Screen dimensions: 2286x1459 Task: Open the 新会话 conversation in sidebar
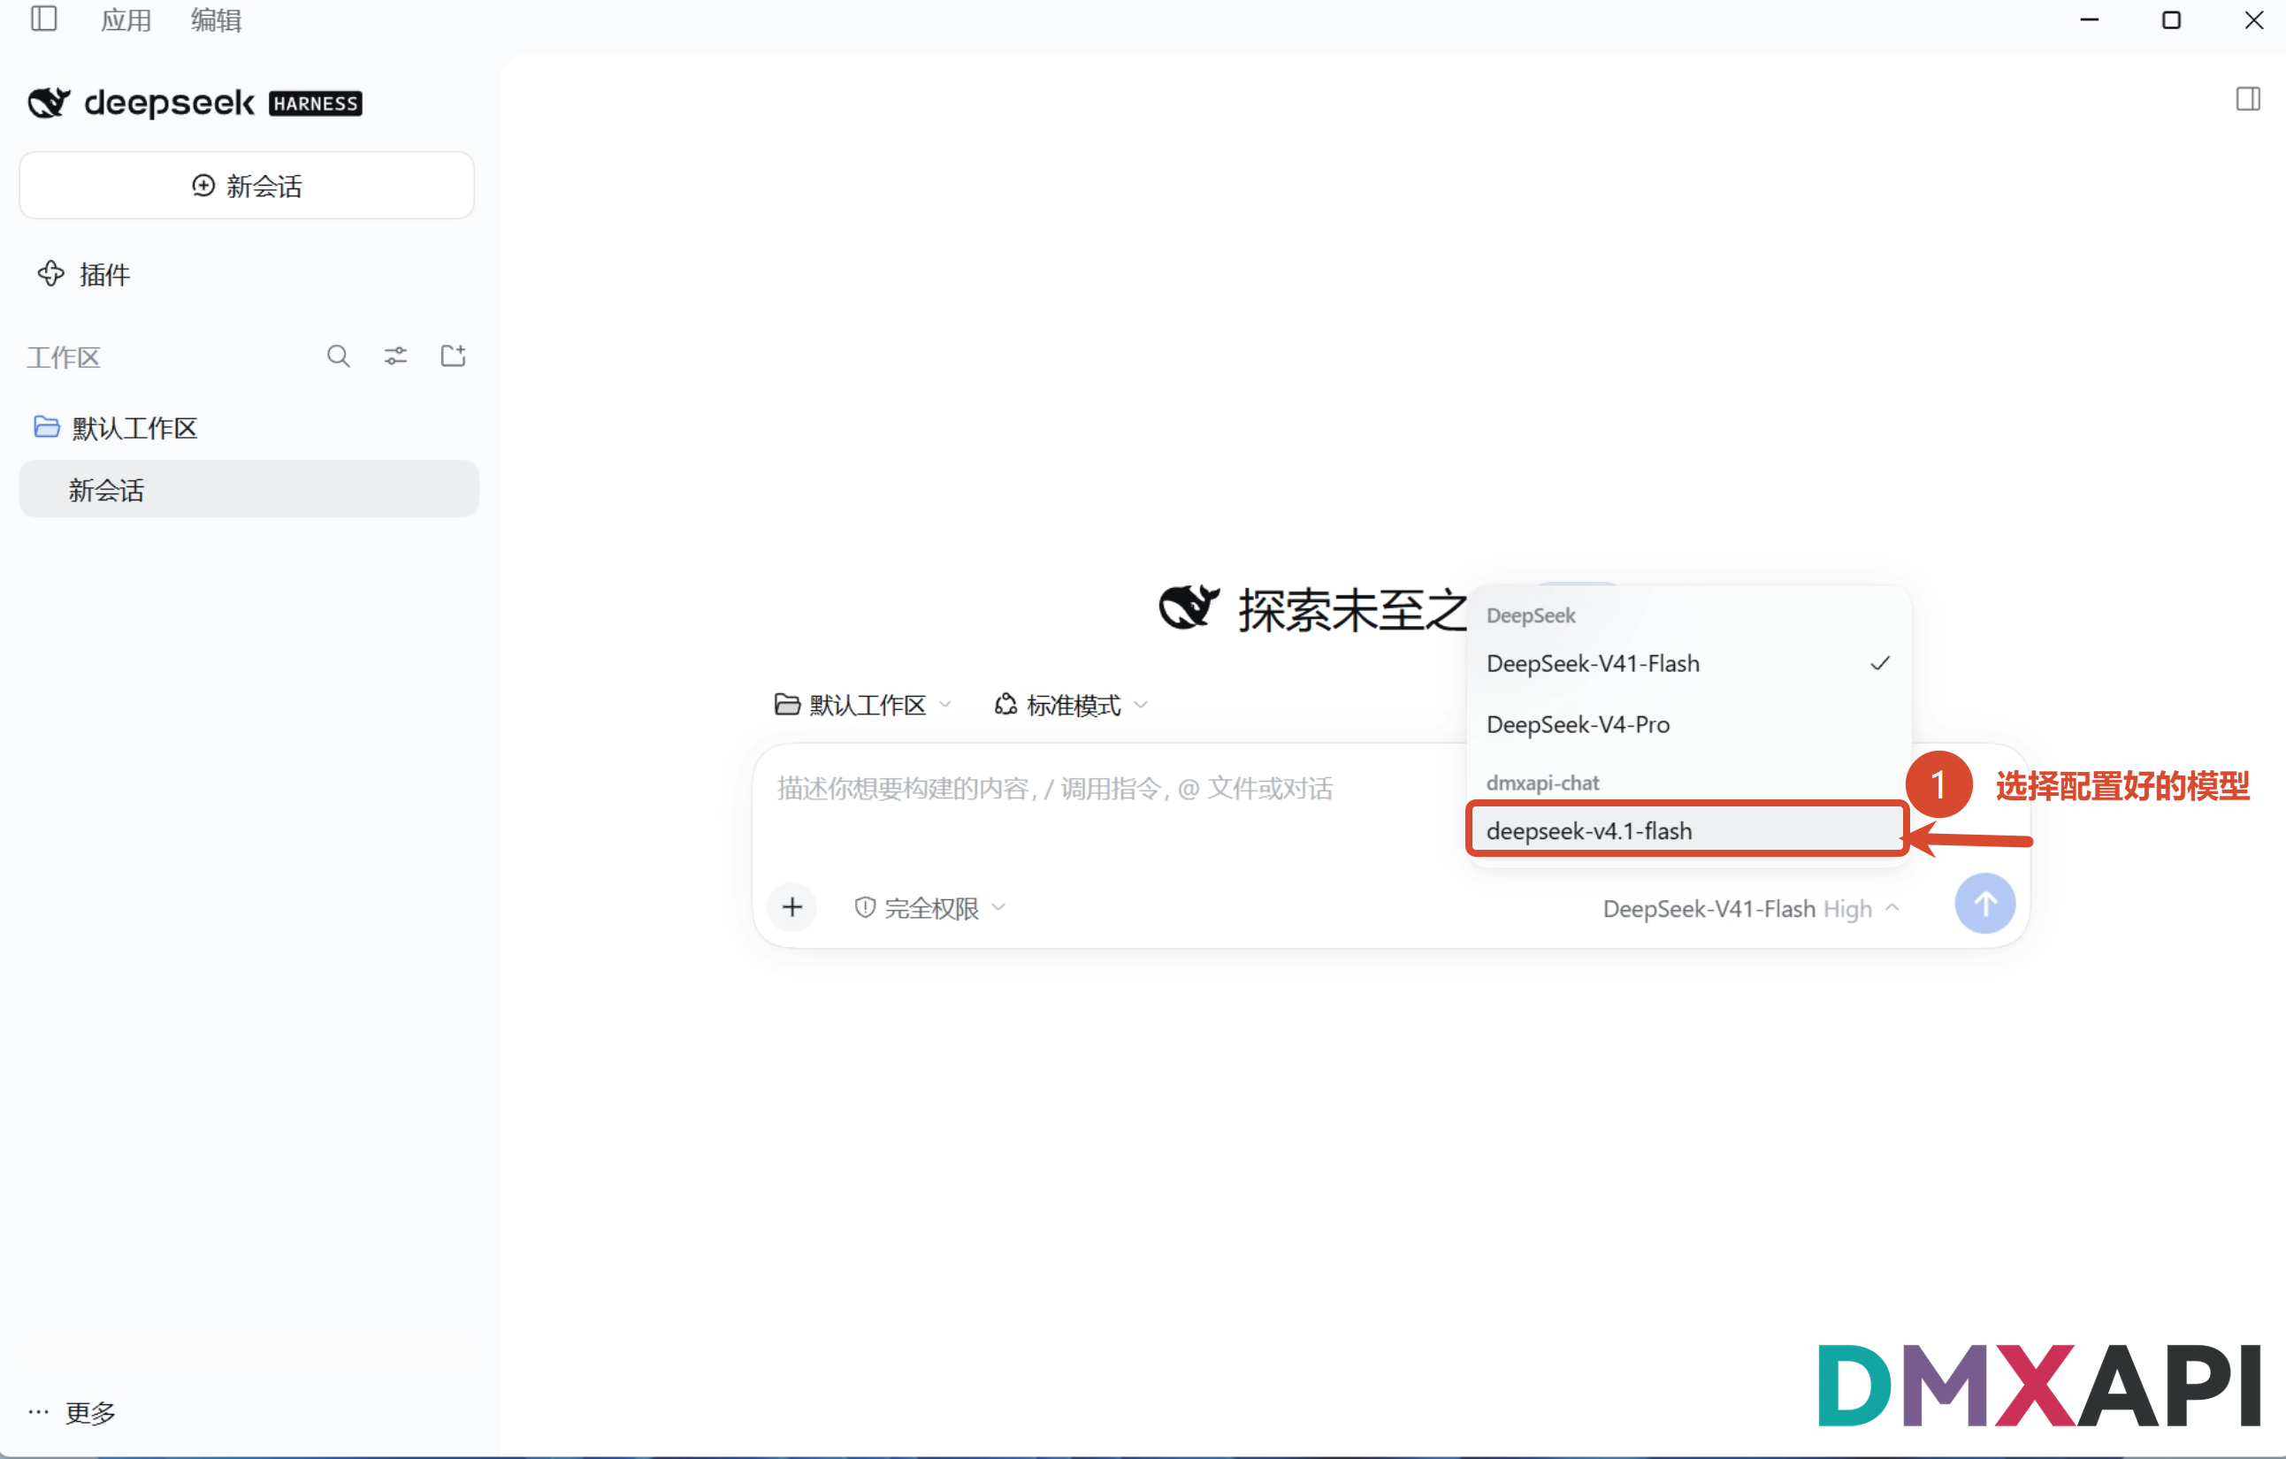click(x=248, y=489)
